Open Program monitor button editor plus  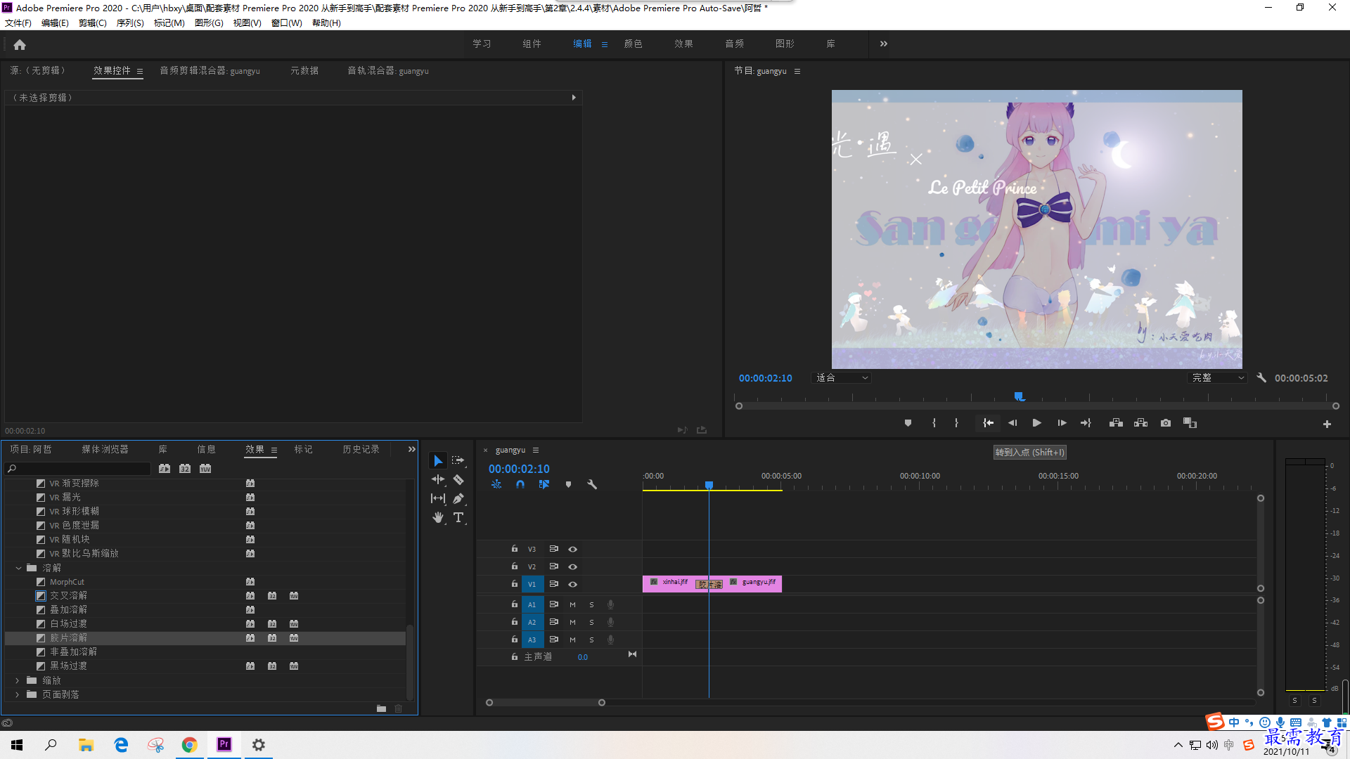pyautogui.click(x=1327, y=424)
